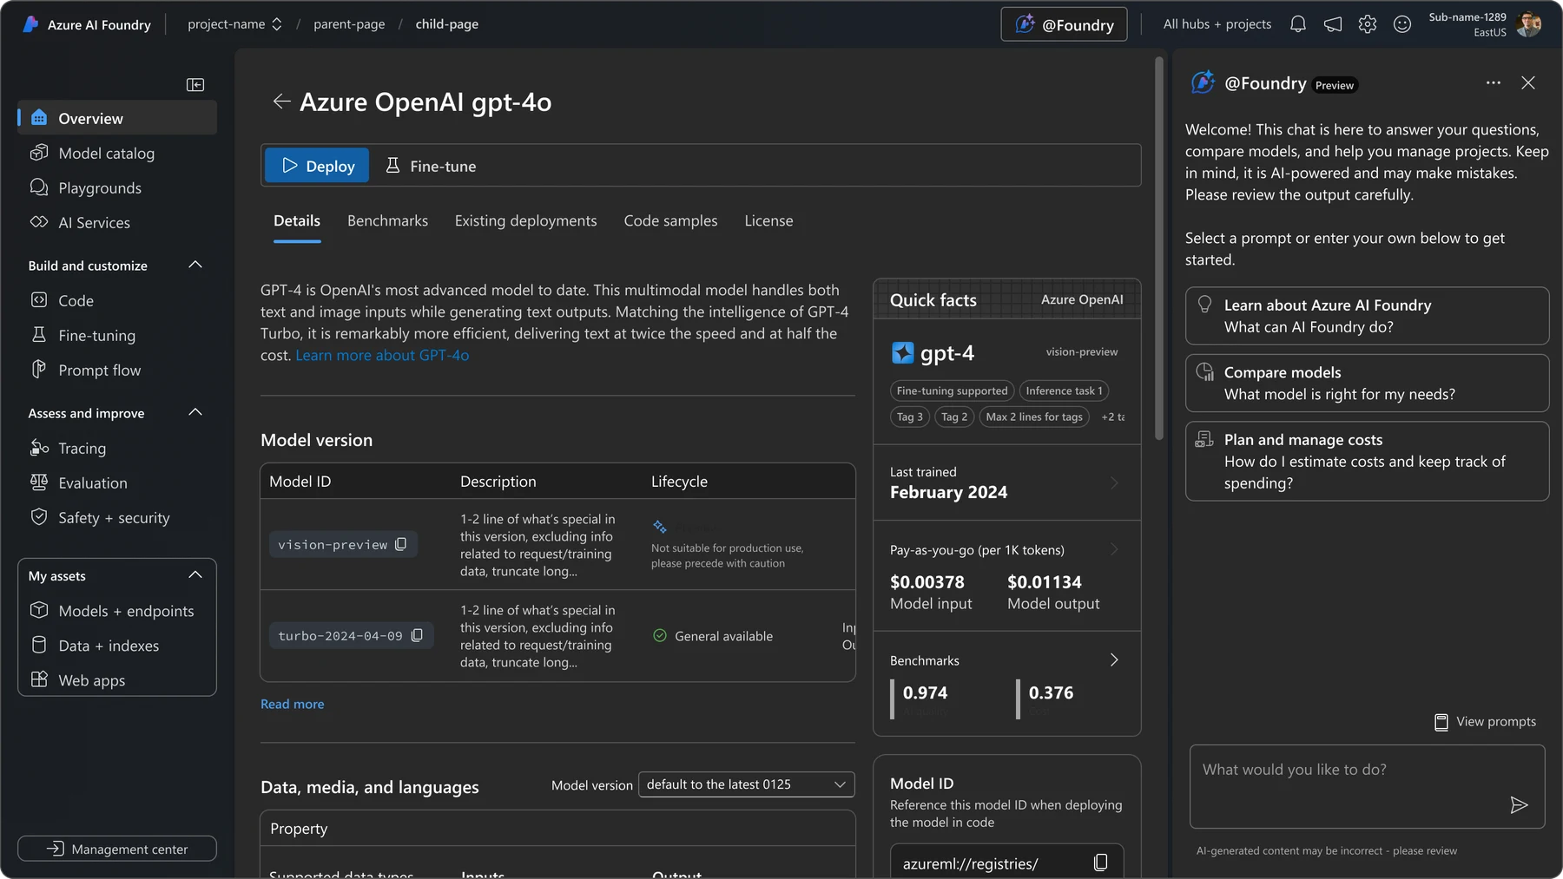Screen dimensions: 1563x879
Task: Click Read more under Model version table
Action: (293, 704)
